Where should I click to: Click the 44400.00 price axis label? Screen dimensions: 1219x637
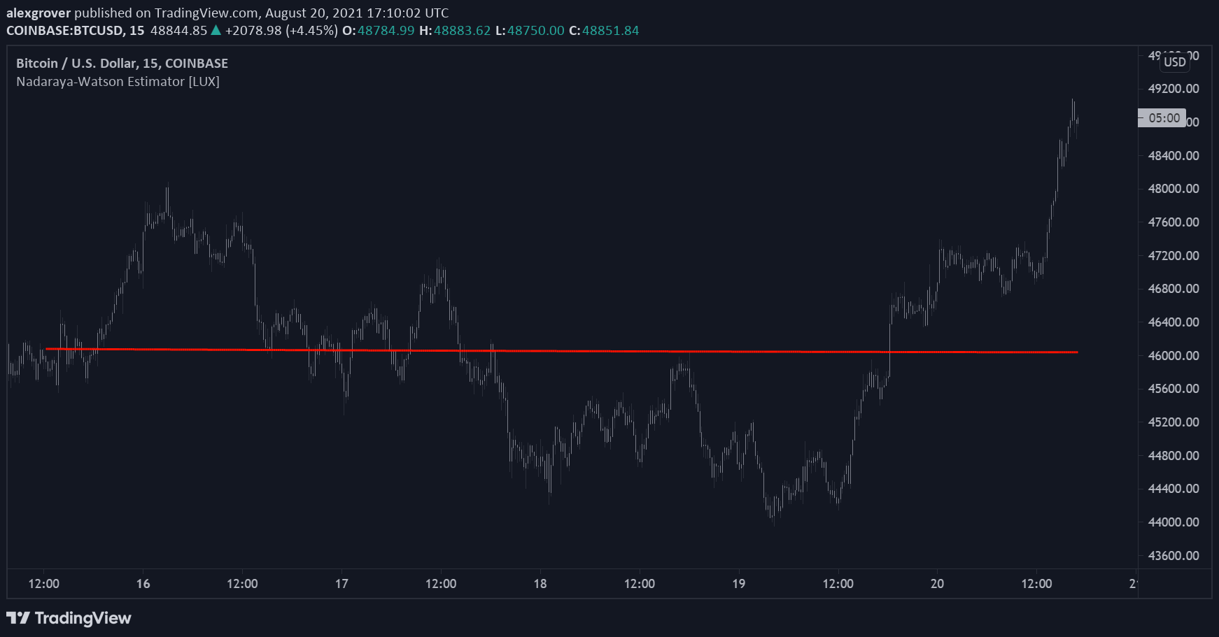click(1174, 489)
